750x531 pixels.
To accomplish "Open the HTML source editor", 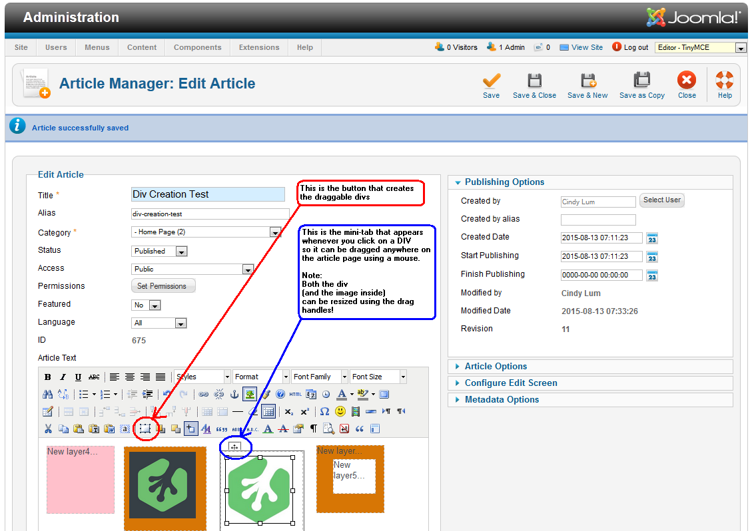I will tap(295, 394).
